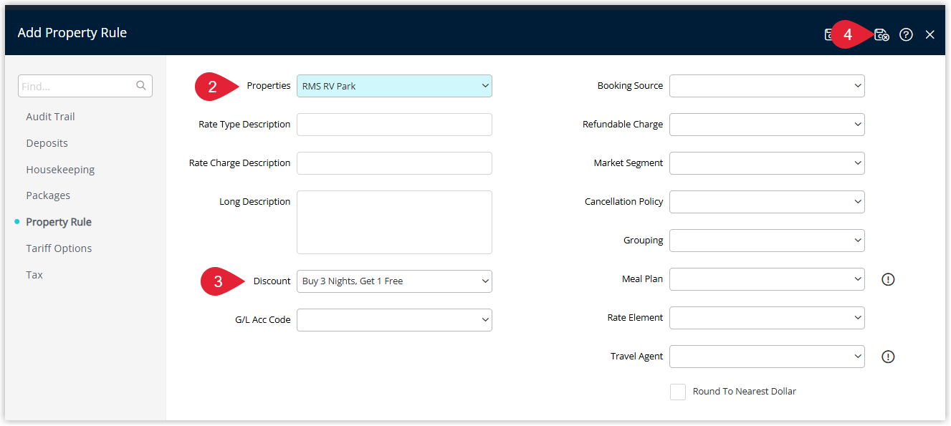This screenshot has height=426, width=951.
Task: Select Housekeeping in the sidebar
Action: click(x=60, y=170)
